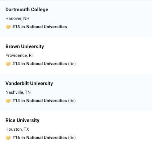The height and width of the screenshot is (147, 152).
Task: Click the ranking badge icon in Brown University row
Action: [x=8, y=64]
